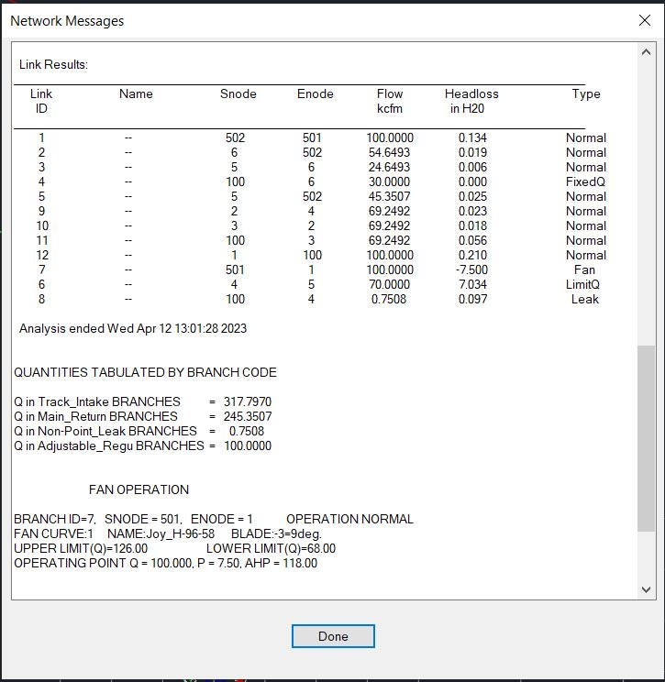This screenshot has height=682, width=665.
Task: Click the 'OPERATION NORMAL' status text
Action: click(349, 519)
